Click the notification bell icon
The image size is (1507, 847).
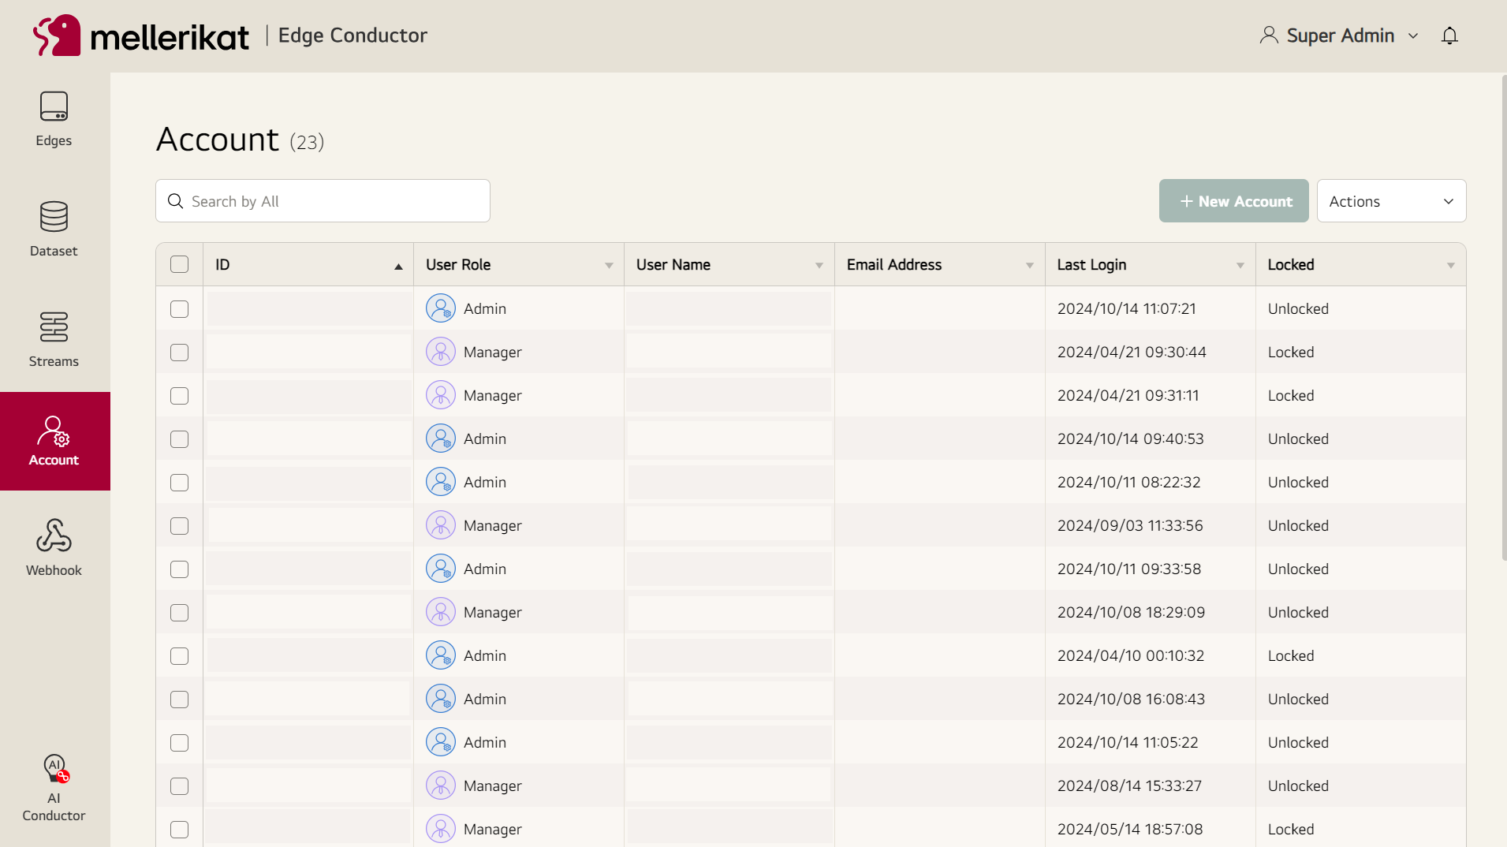tap(1449, 35)
